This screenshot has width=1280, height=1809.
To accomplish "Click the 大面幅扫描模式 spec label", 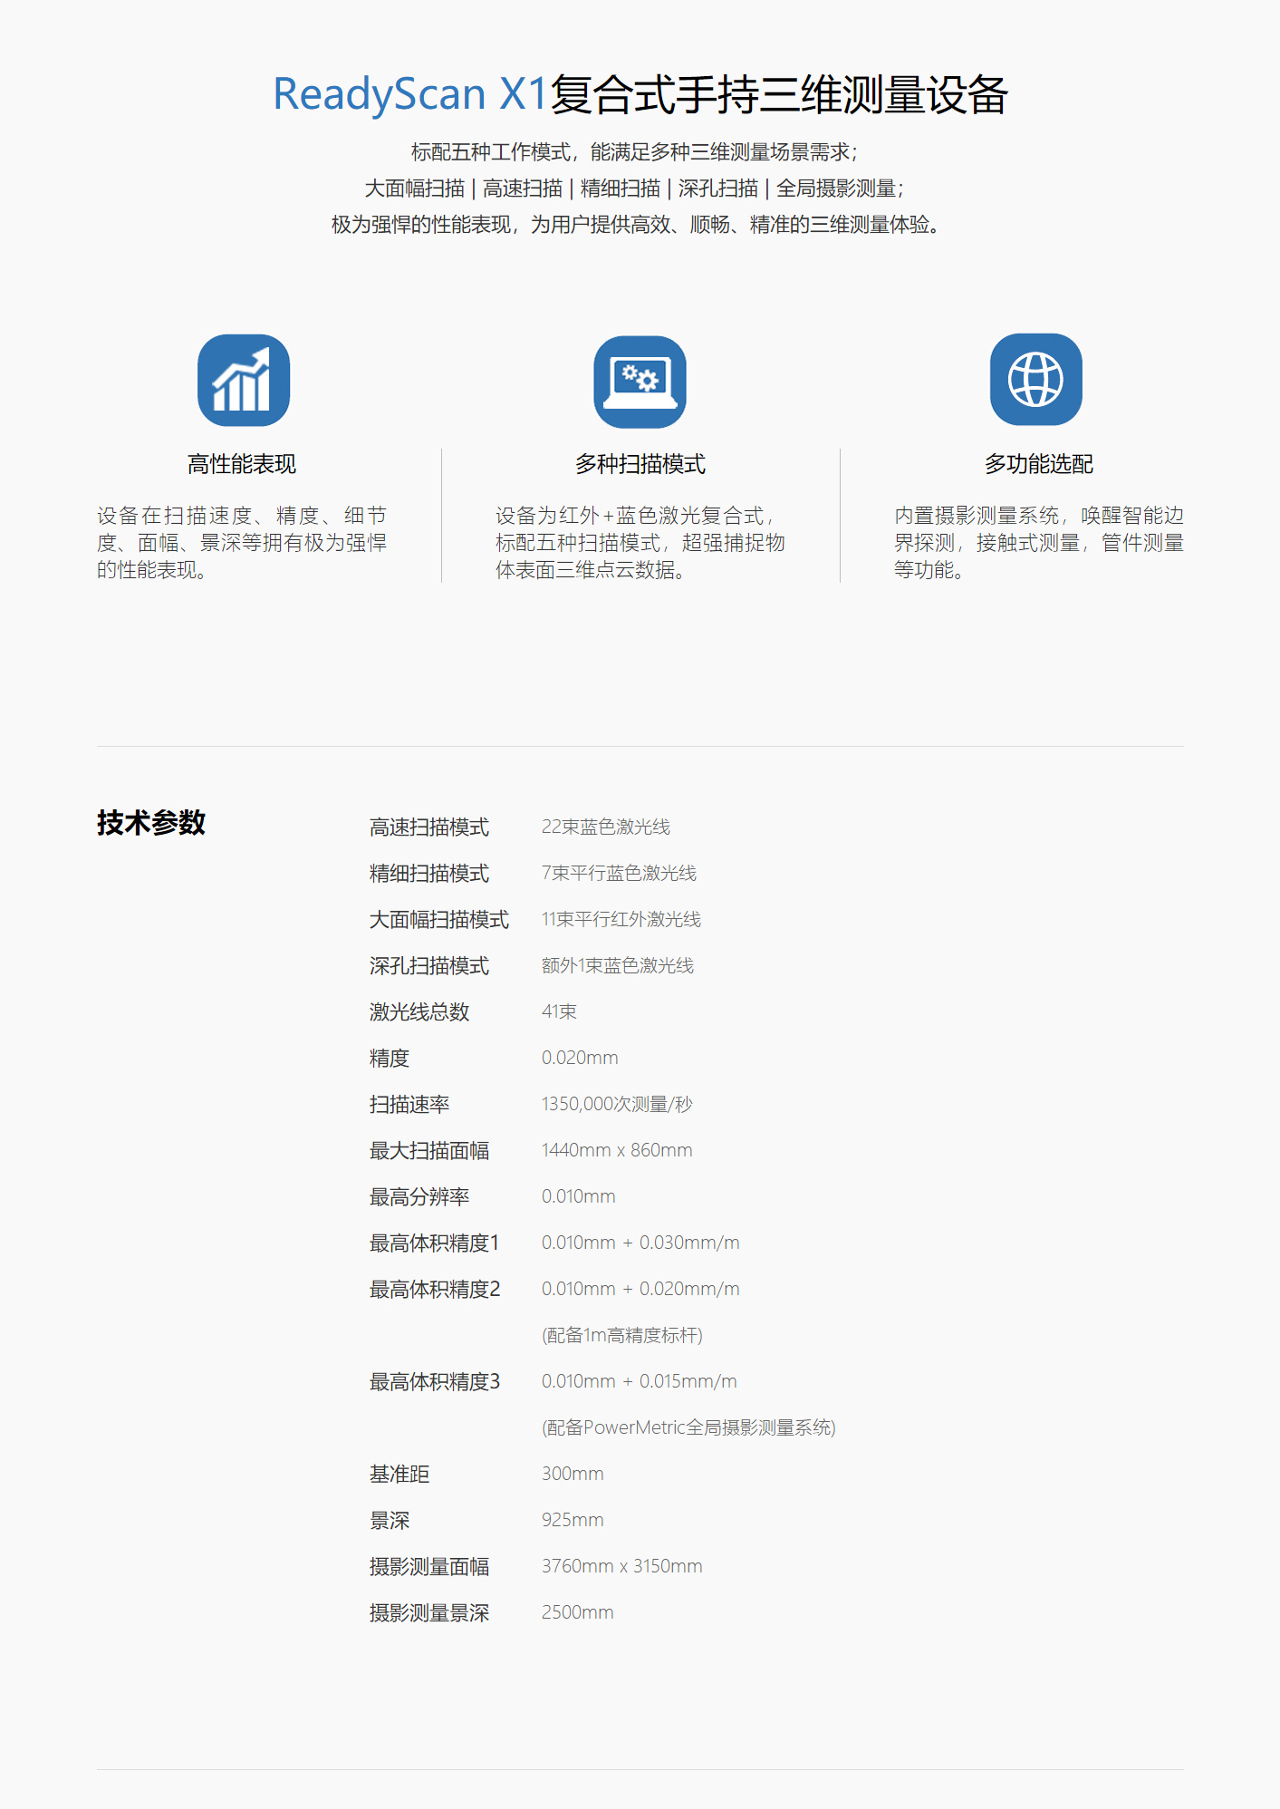I will point(438,920).
